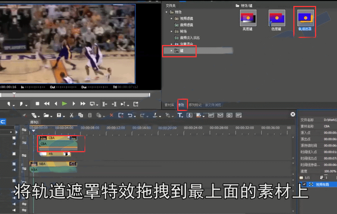This screenshot has width=337, height=214.
Task: Open the voice-over microphone icon
Action: coord(189,115)
